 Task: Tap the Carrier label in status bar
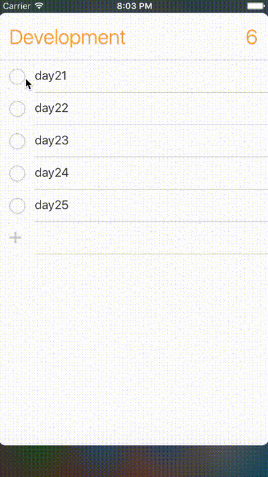pos(17,6)
